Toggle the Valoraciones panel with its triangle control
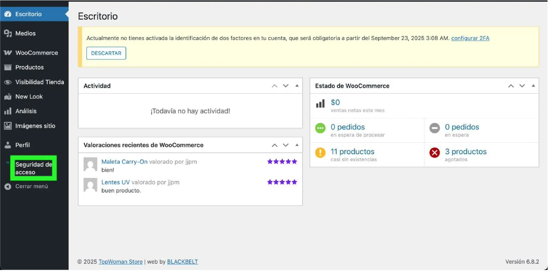This screenshot has width=549, height=271. (x=296, y=145)
